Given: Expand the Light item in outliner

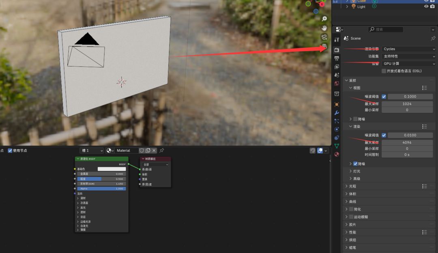Looking at the screenshot, I should (347, 7).
